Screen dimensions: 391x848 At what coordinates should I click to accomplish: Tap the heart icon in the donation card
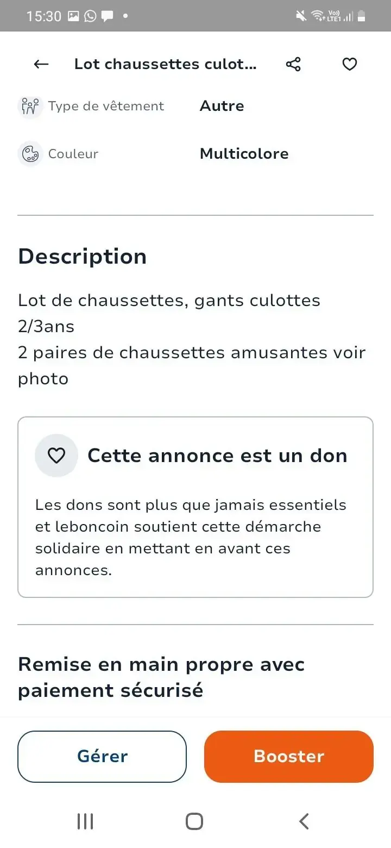tap(56, 456)
